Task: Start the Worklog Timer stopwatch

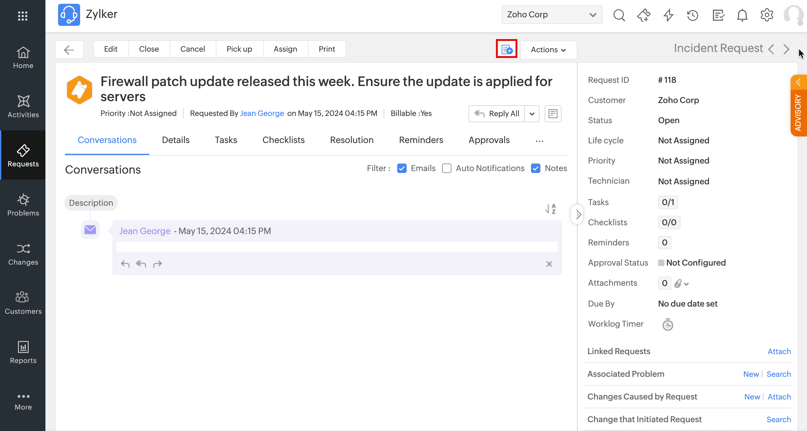Action: coord(667,325)
